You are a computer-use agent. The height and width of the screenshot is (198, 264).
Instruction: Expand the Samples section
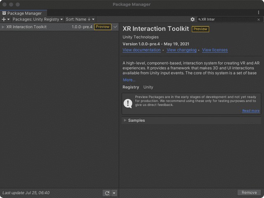click(125, 121)
